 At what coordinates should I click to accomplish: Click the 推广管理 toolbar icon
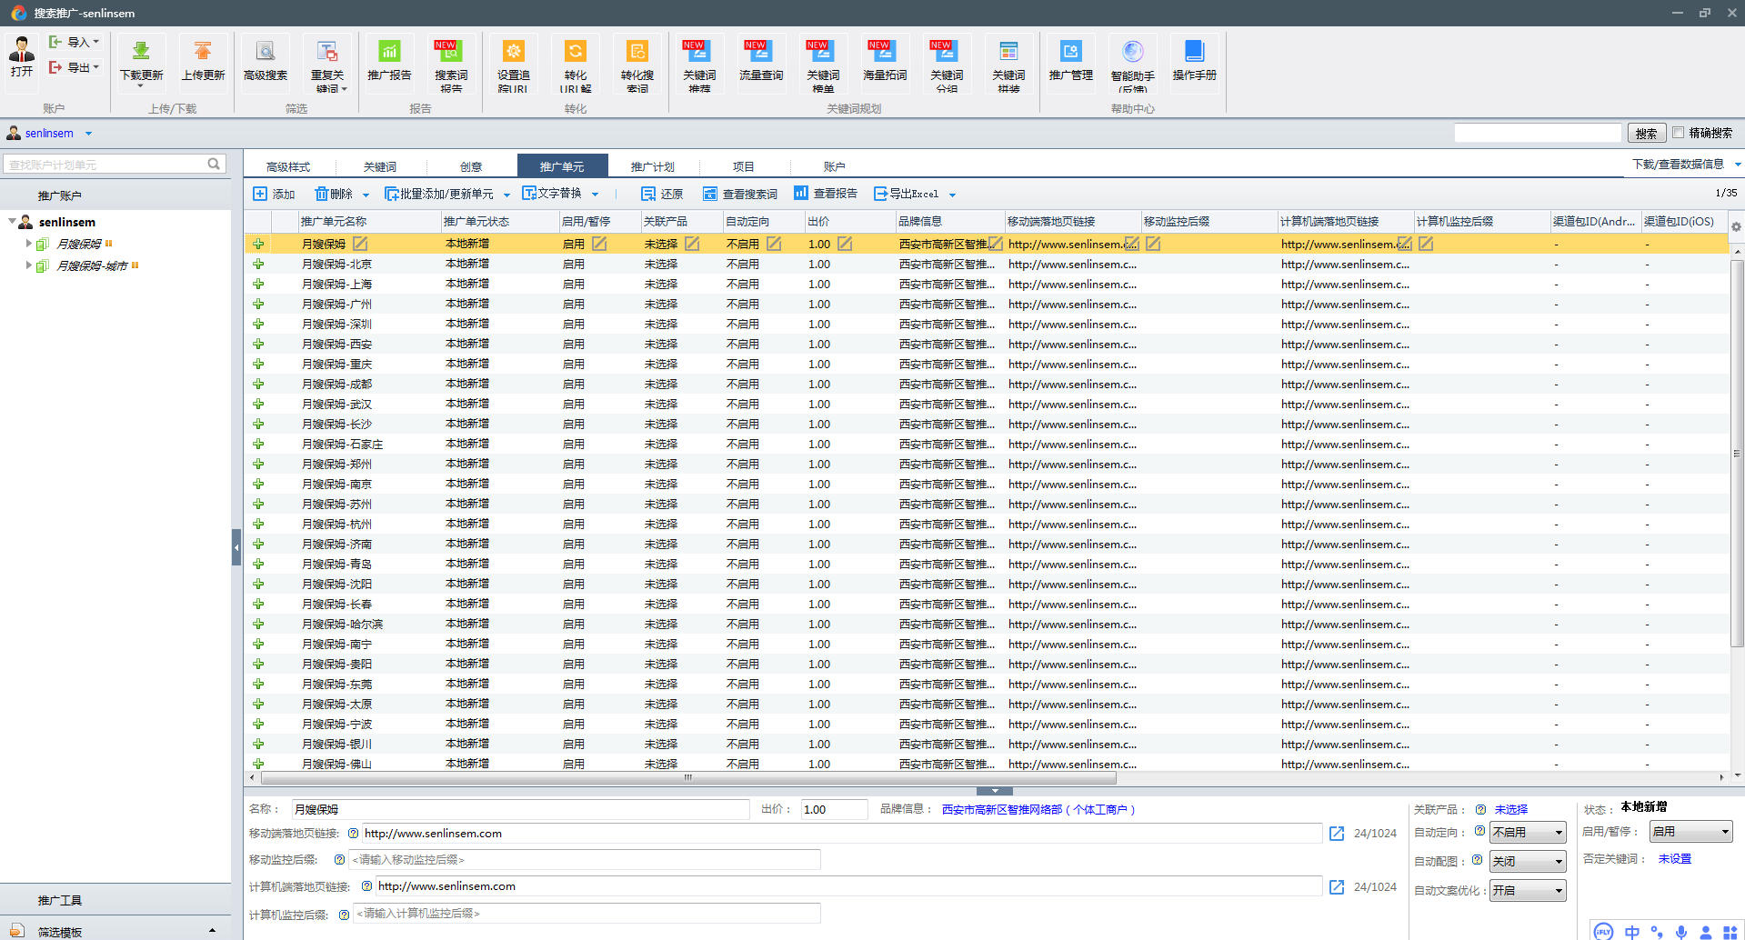(1070, 53)
